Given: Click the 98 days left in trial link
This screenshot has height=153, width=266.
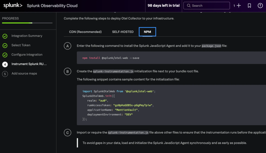Looking at the screenshot, I should 163,6.
